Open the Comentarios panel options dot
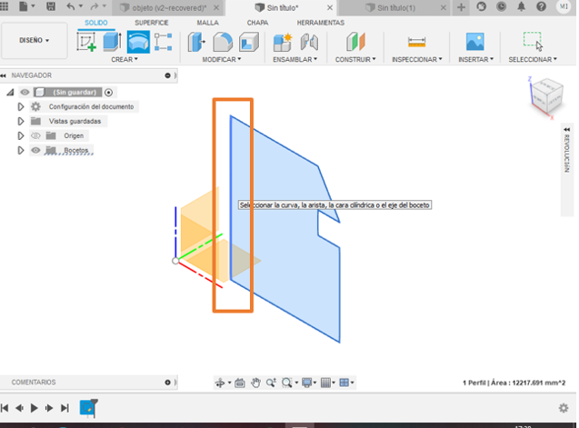 (x=167, y=383)
